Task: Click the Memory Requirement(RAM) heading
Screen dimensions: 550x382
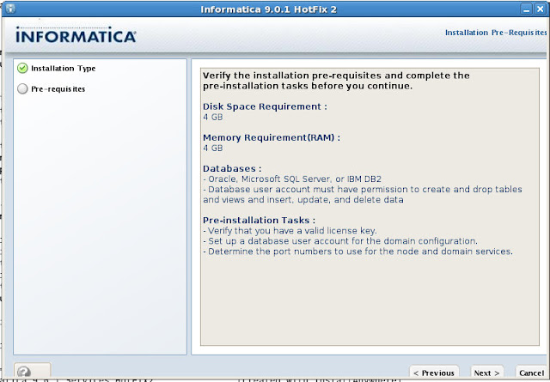Action: [x=272, y=137]
